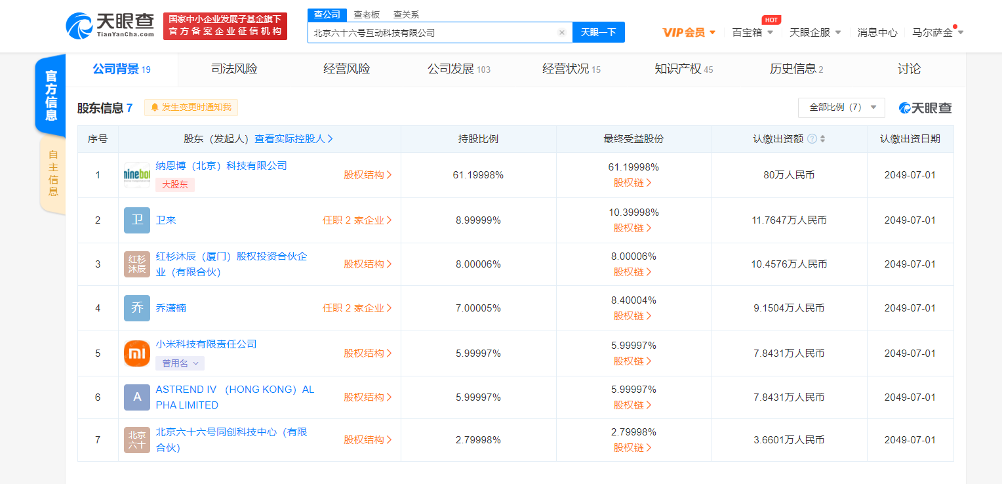Click the Ninebot company logo thumbnail

click(136, 175)
